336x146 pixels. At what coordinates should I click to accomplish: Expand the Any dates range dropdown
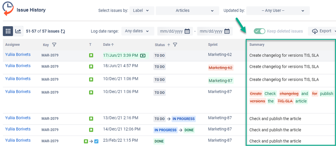pyautogui.click(x=138, y=31)
